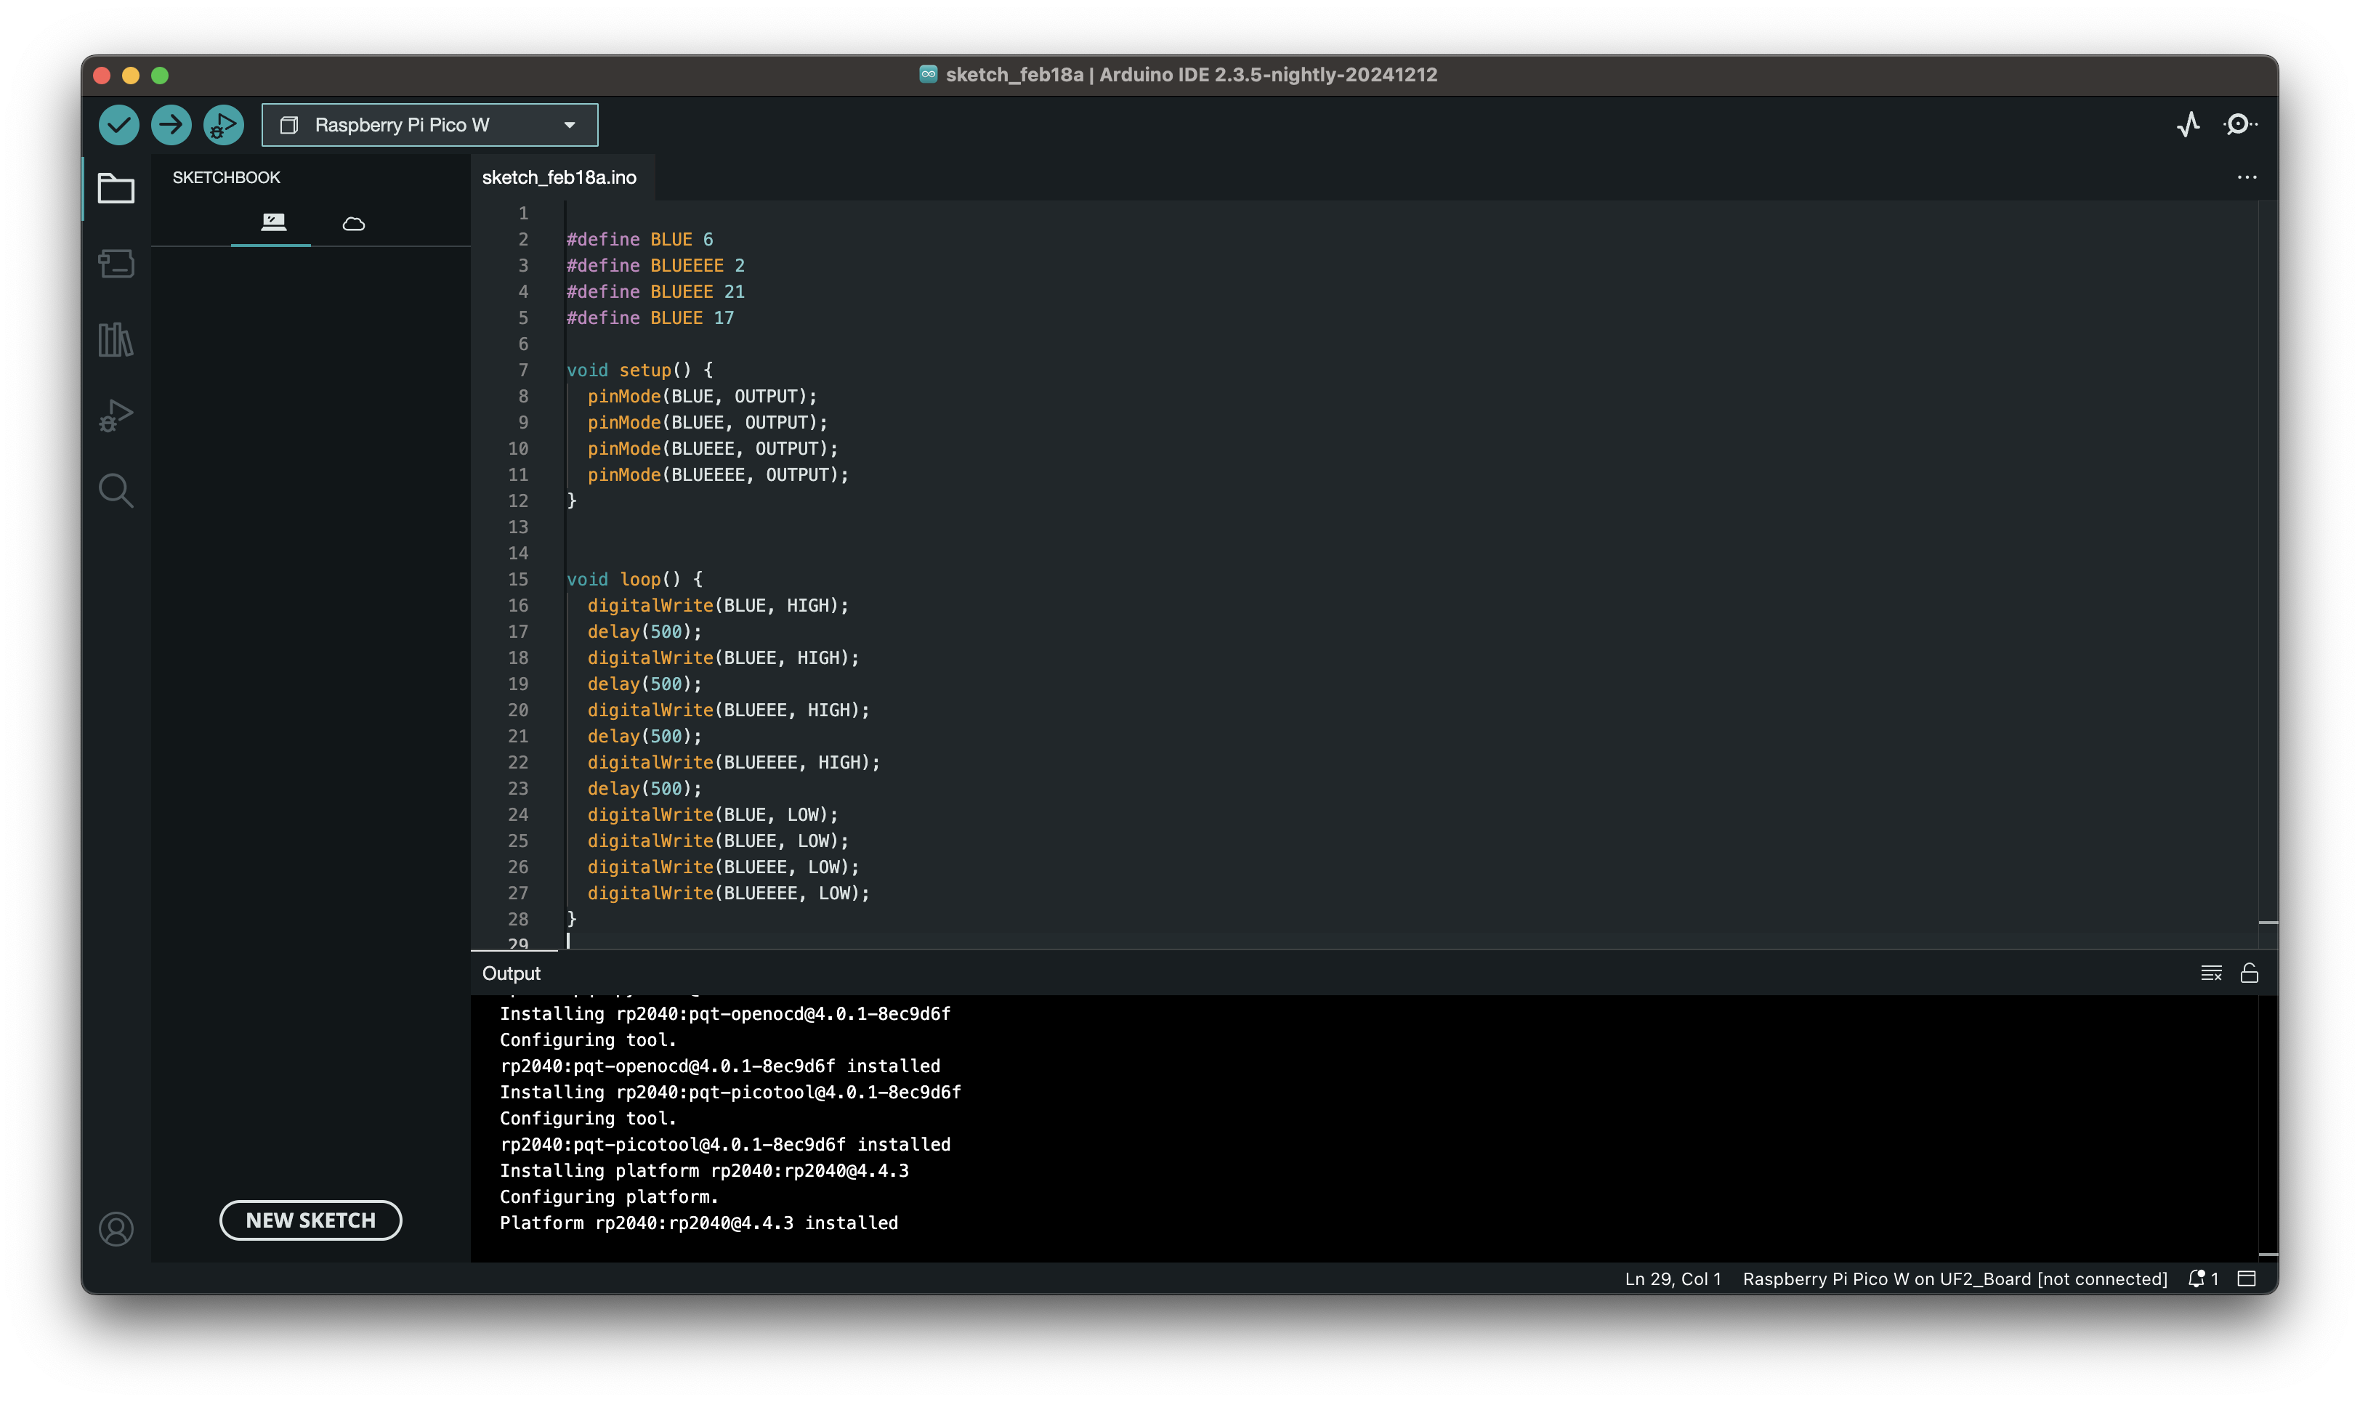Open the editor tab three-dots menu
Screen dimensions: 2360x1402
(2246, 178)
